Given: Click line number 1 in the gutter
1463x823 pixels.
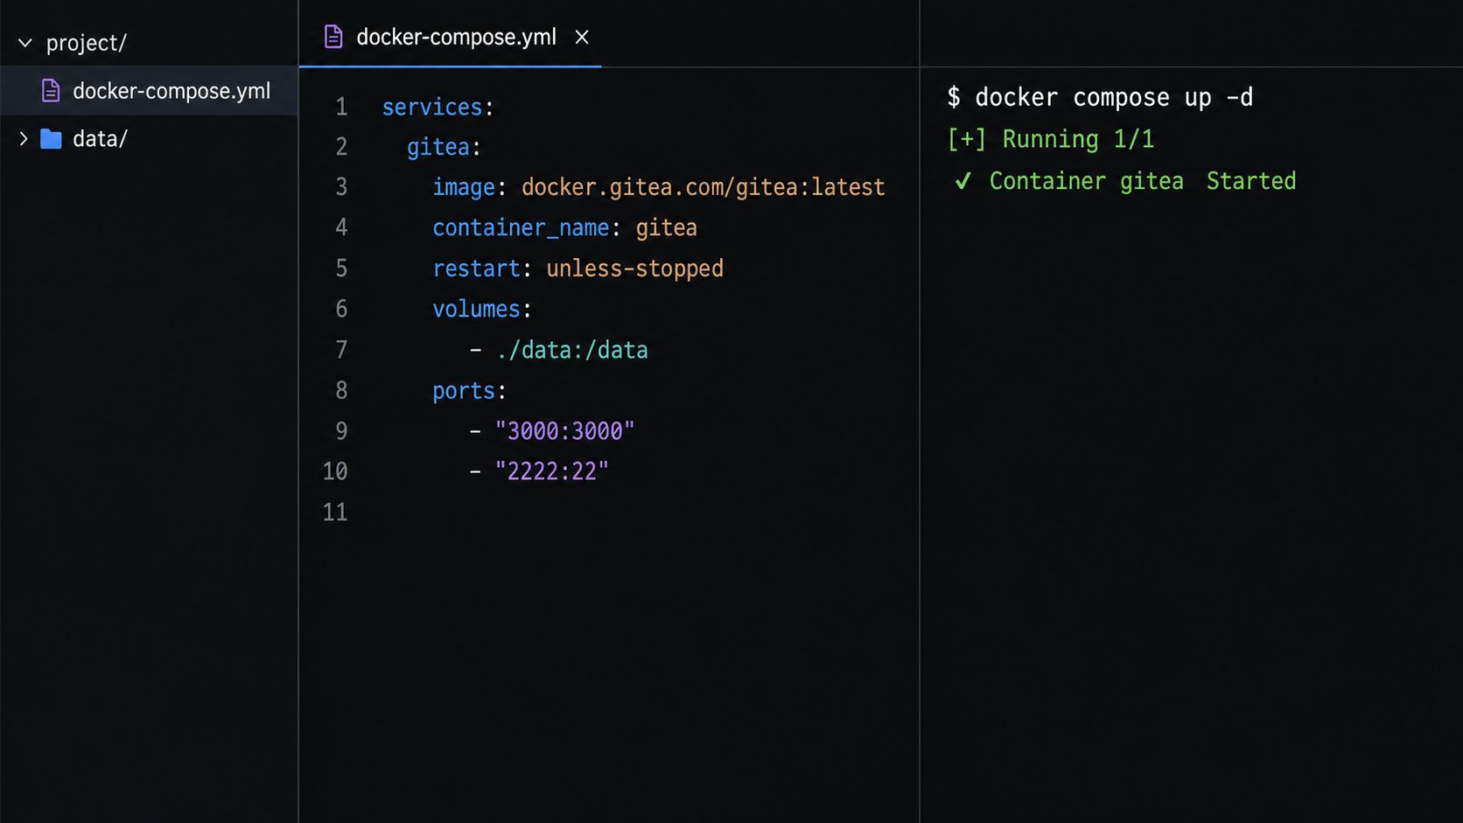Looking at the screenshot, I should click(341, 107).
